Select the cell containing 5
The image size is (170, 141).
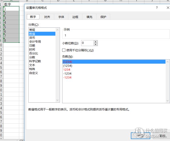[x=11, y=27]
